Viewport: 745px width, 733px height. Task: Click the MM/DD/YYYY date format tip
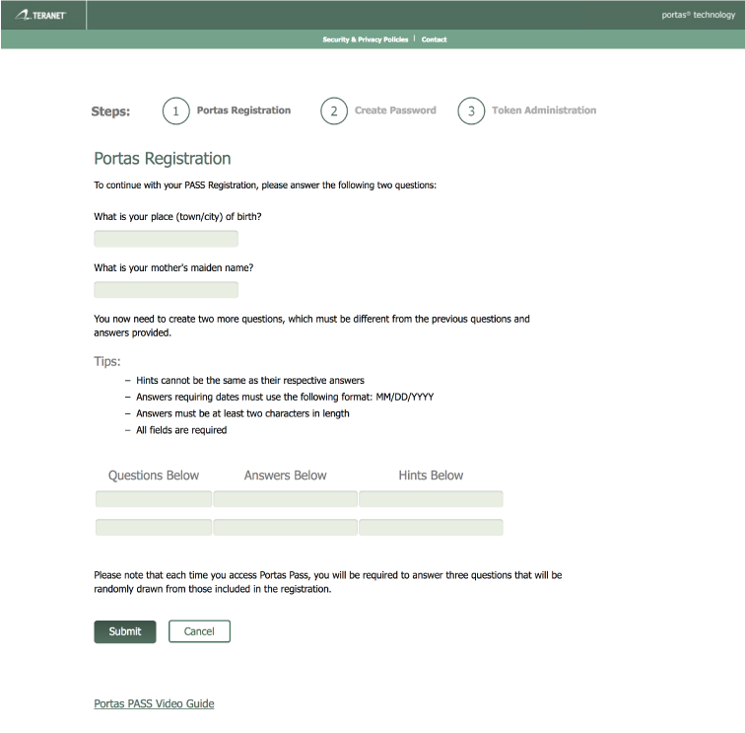click(x=285, y=397)
